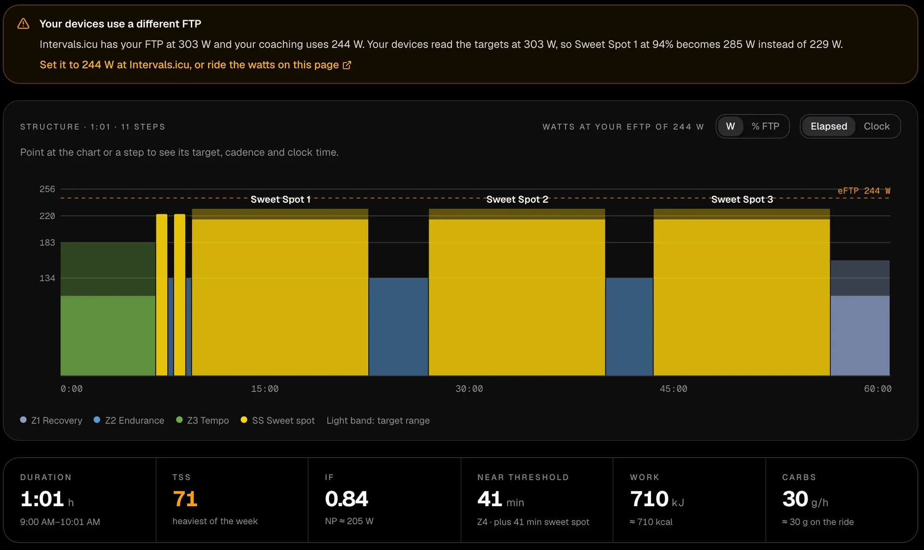Click the 'Your devices use a different FTP' heading
This screenshot has height=550, width=924.
120,24
